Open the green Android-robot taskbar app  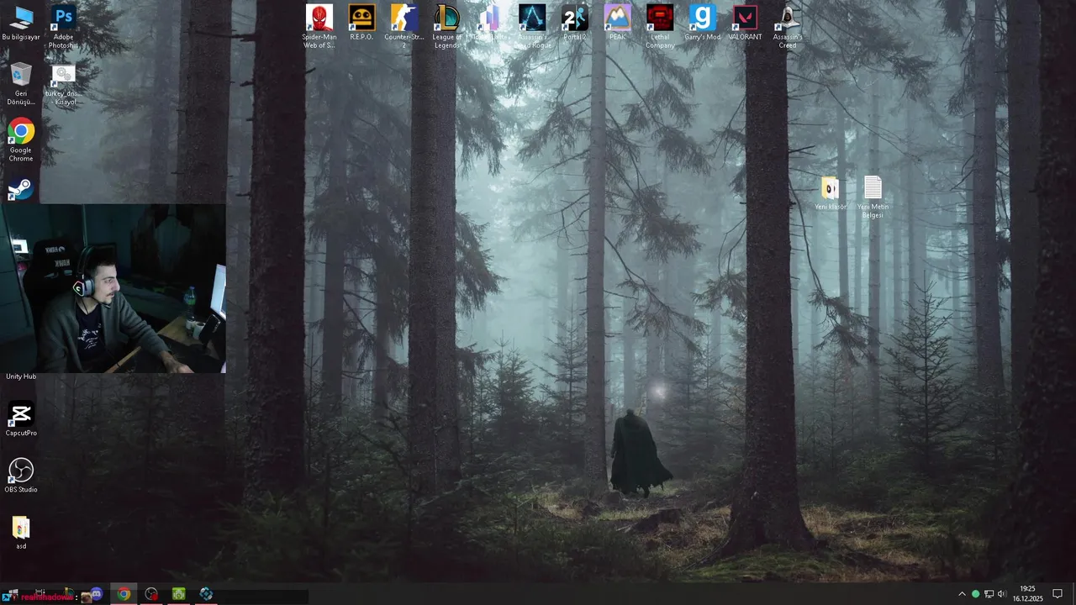pyautogui.click(x=179, y=594)
